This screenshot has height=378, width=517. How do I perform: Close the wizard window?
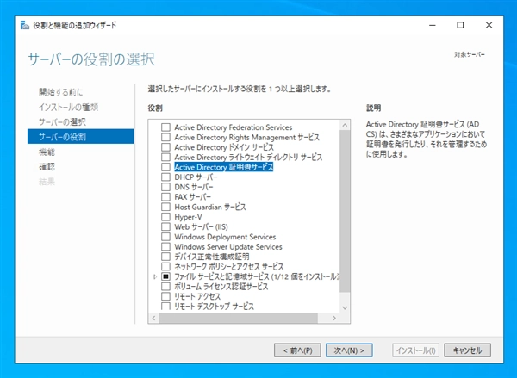pyautogui.click(x=489, y=25)
